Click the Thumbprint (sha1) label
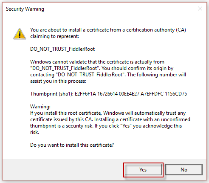Viewport: 209px width, 183px height. pos(52,94)
